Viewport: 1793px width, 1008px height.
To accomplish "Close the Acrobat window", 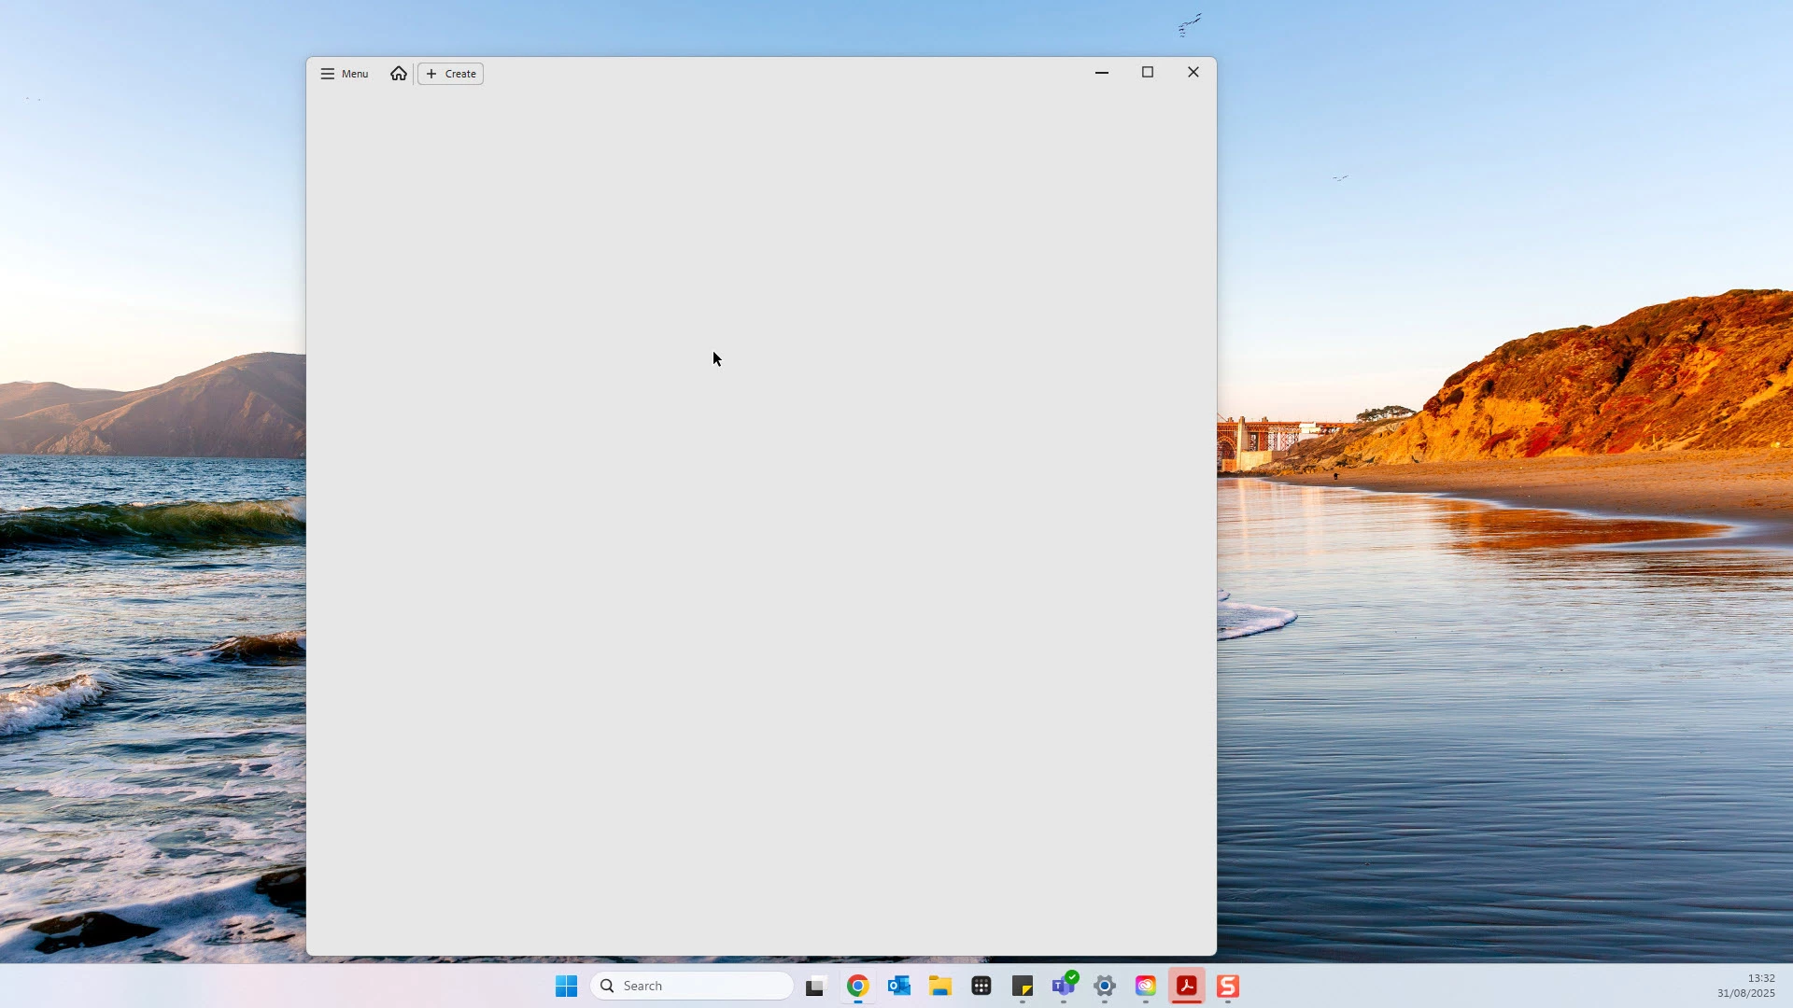I will pos(1193,73).
